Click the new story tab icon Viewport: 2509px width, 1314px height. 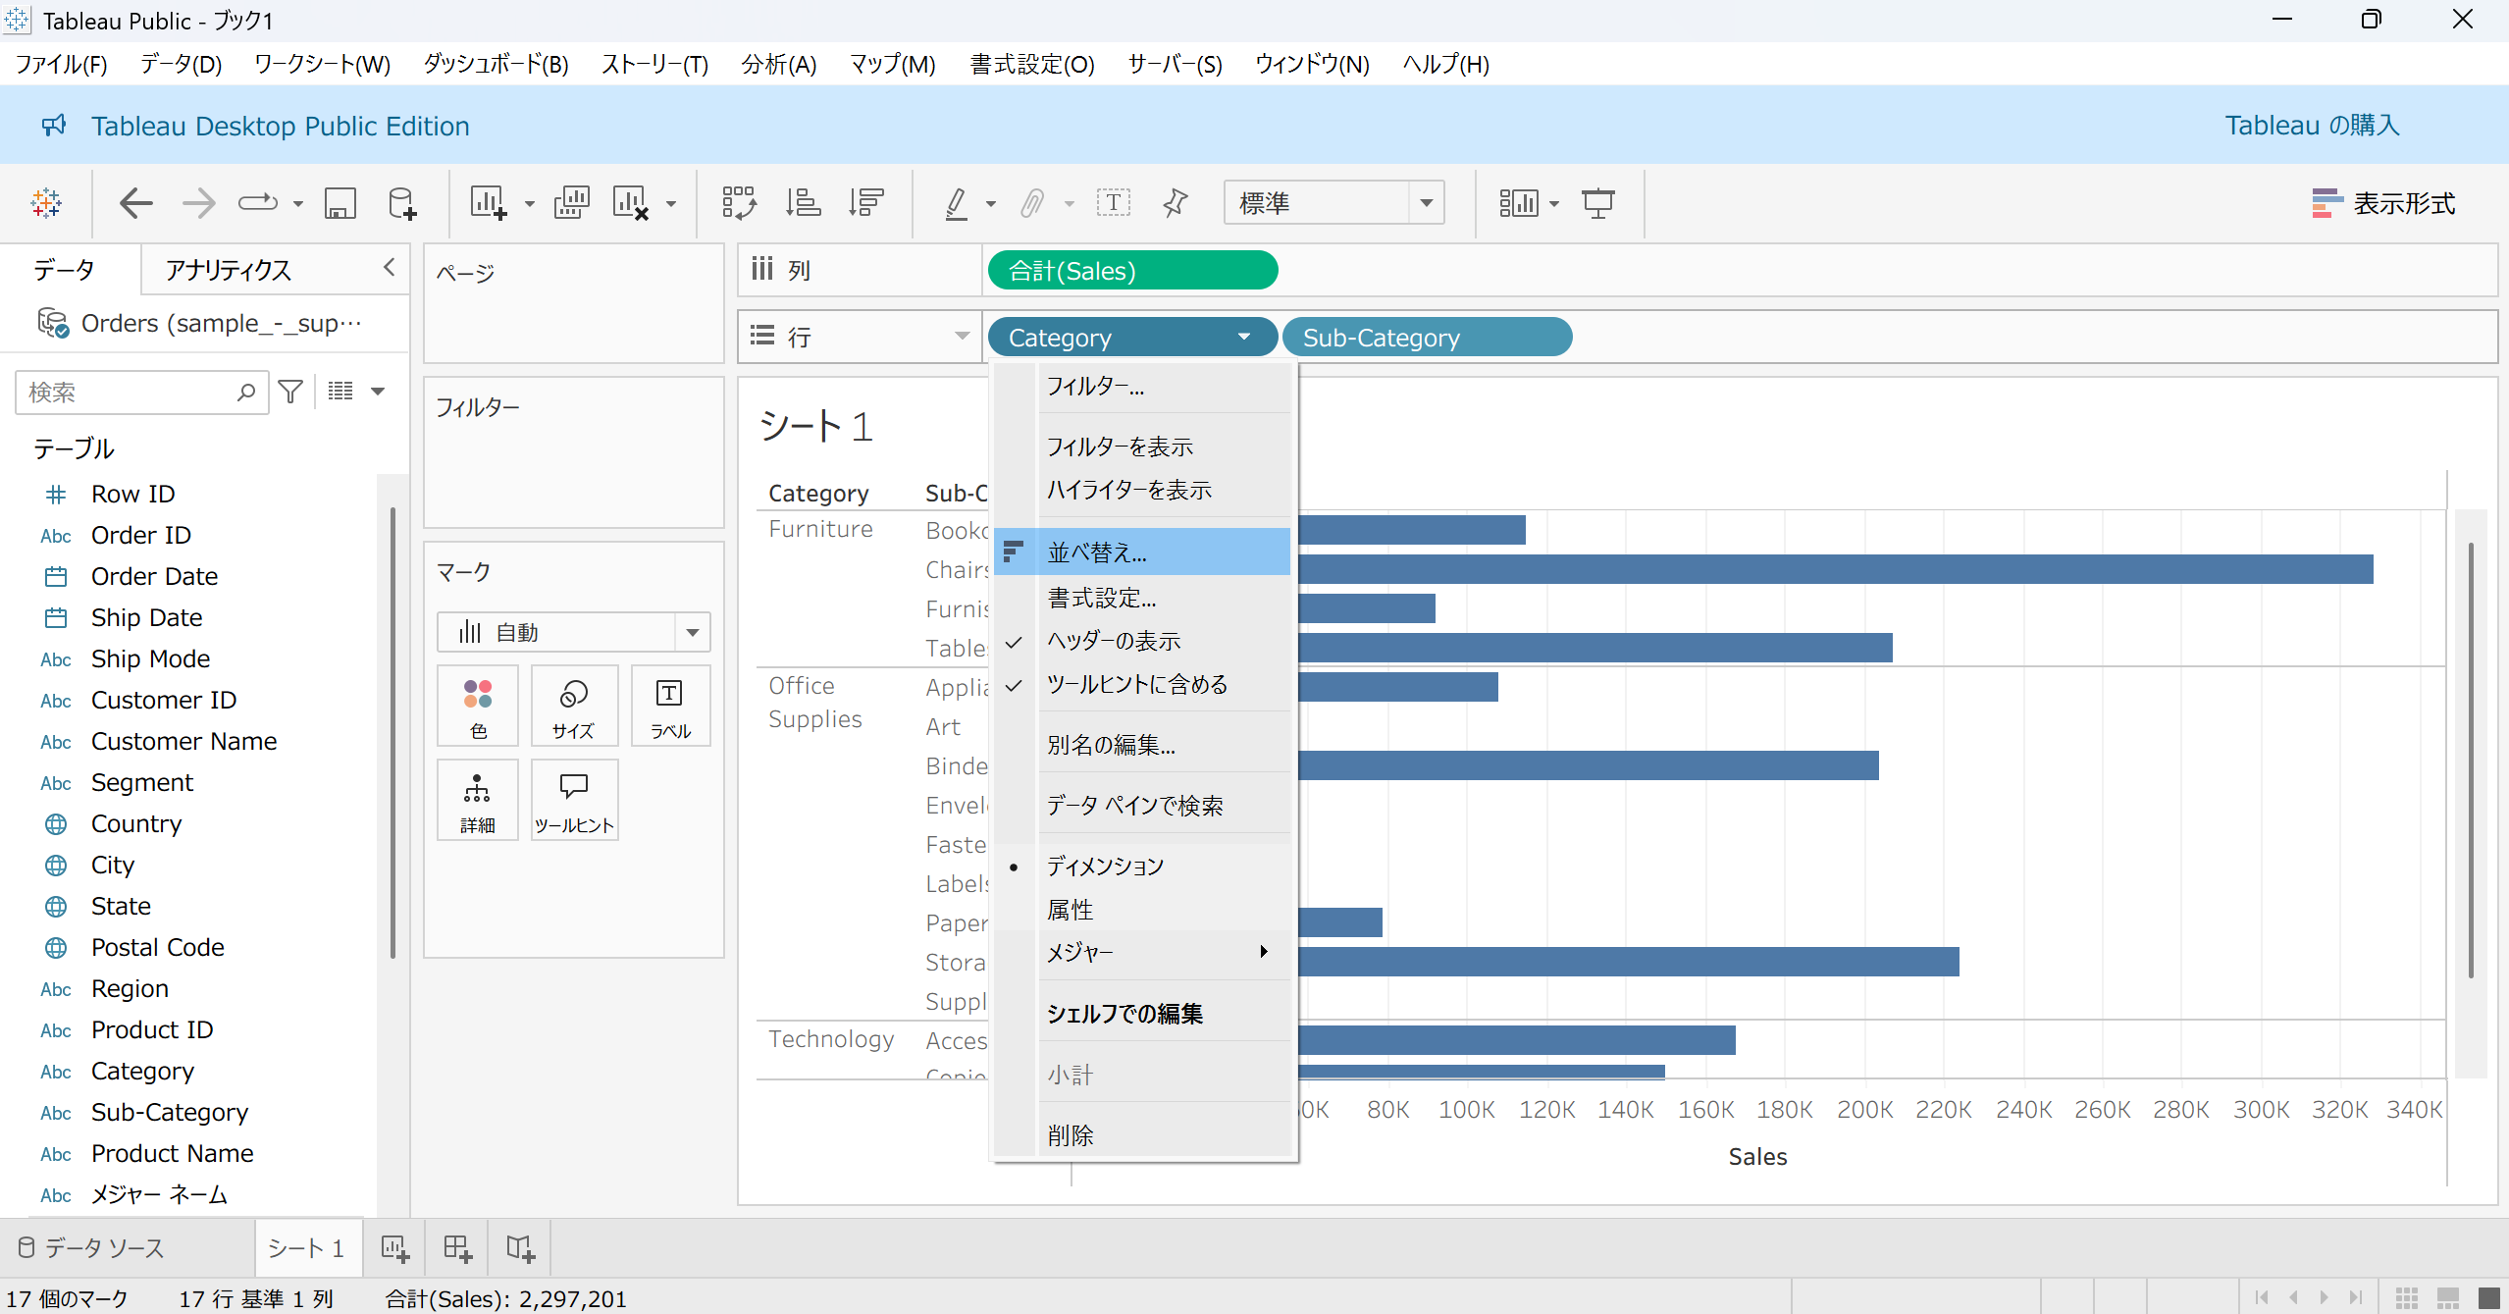coord(520,1248)
